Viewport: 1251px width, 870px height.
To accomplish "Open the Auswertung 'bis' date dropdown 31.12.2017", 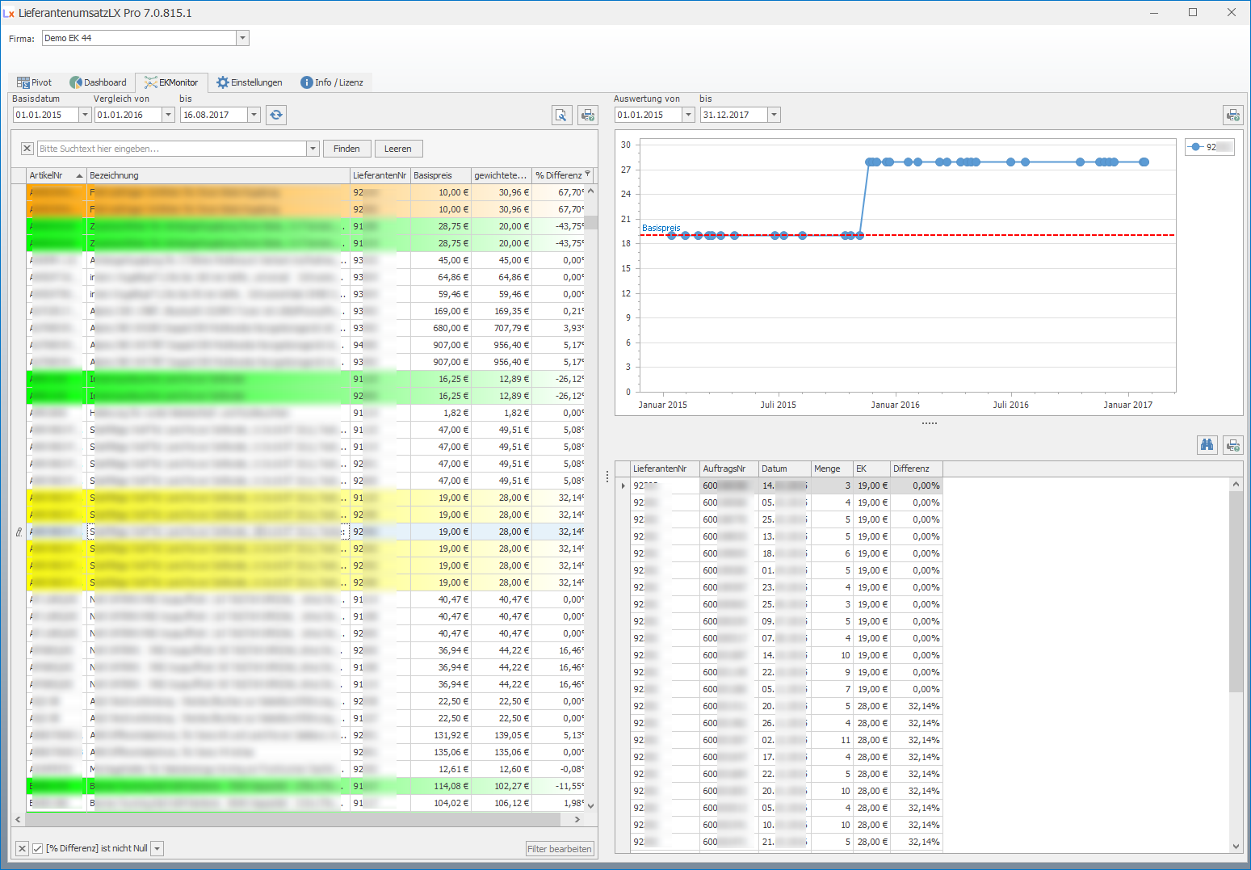I will coord(774,115).
